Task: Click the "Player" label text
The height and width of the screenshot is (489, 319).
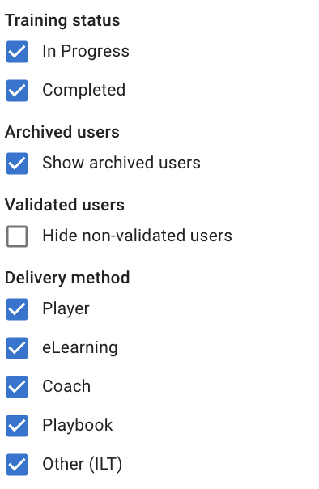Action: 66,309
